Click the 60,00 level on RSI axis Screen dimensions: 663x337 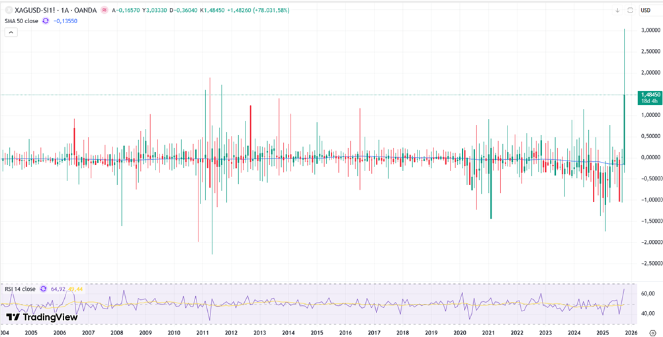point(648,293)
